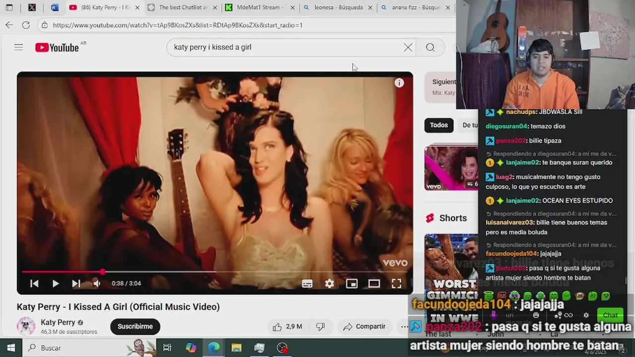Switch to The best ChatBot tab
This screenshot has height=357, width=635.
tap(183, 7)
